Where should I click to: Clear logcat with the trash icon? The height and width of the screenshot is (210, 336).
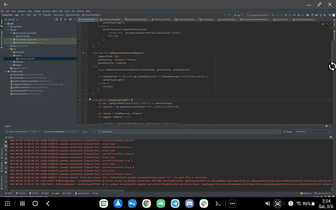(6, 142)
